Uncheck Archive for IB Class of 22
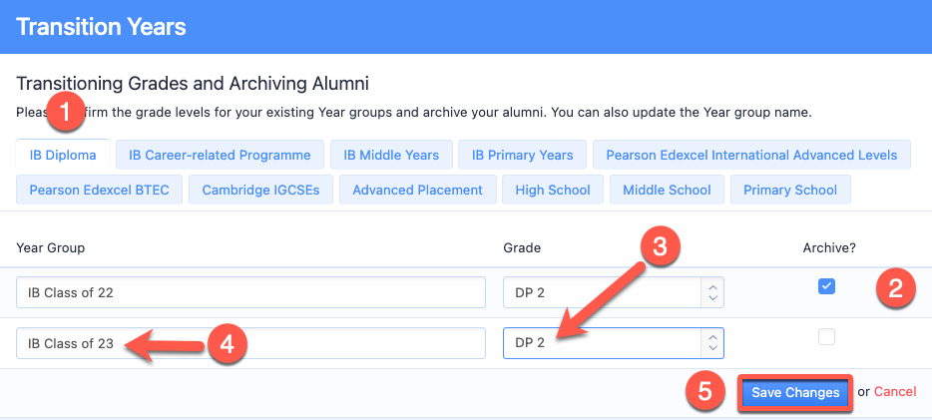This screenshot has height=420, width=932. click(826, 286)
